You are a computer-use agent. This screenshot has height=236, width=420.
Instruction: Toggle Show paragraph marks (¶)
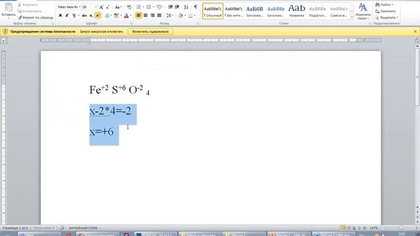[196, 7]
